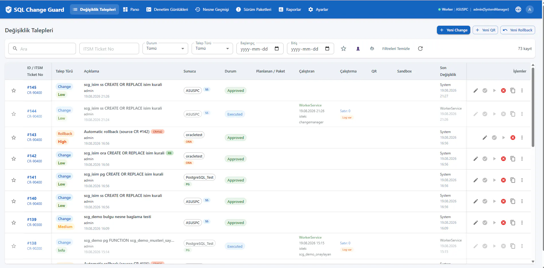Cancel rollback #143 red X icon
The image size is (544, 268).
(x=513, y=138)
